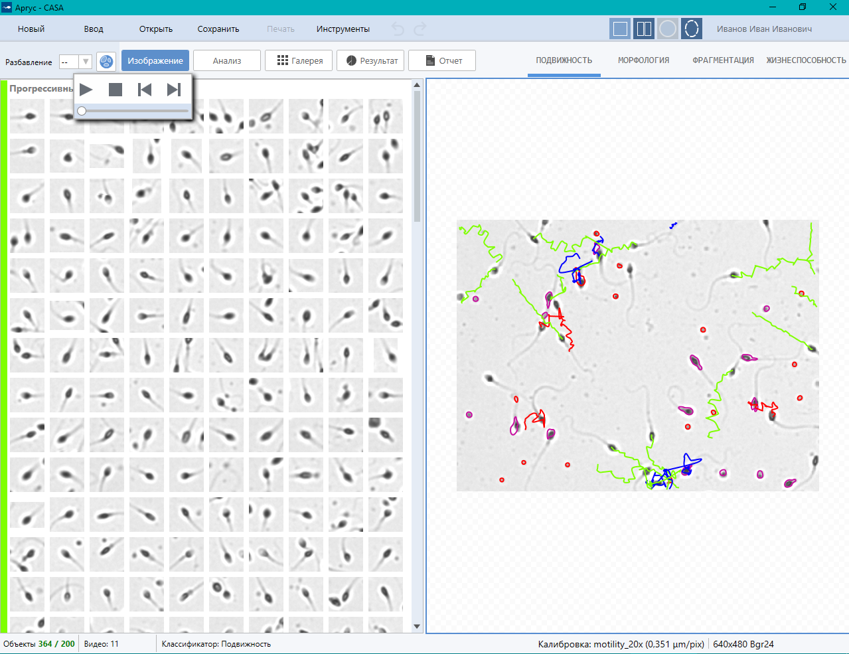Expand the Сохранить menu

click(218, 29)
